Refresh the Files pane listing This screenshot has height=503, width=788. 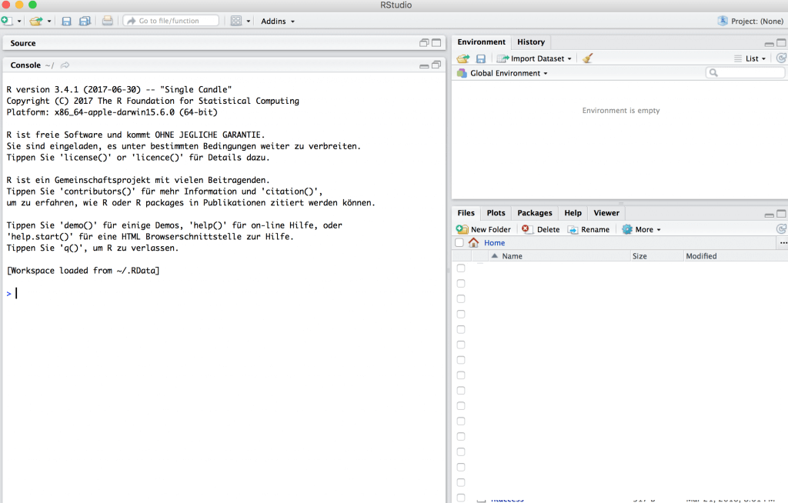[x=781, y=229]
